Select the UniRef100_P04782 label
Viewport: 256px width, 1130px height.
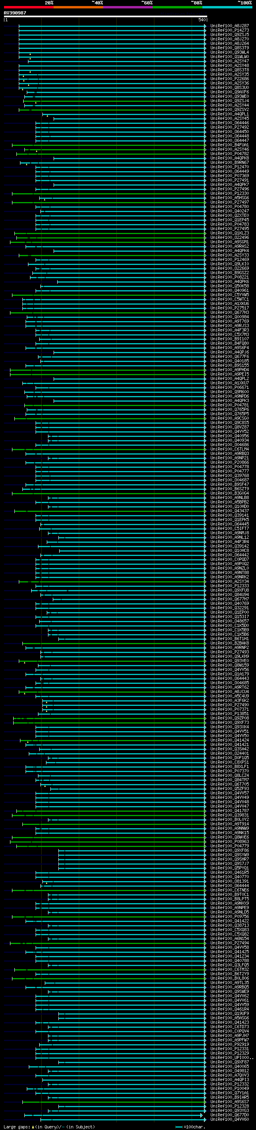tap(230, 154)
